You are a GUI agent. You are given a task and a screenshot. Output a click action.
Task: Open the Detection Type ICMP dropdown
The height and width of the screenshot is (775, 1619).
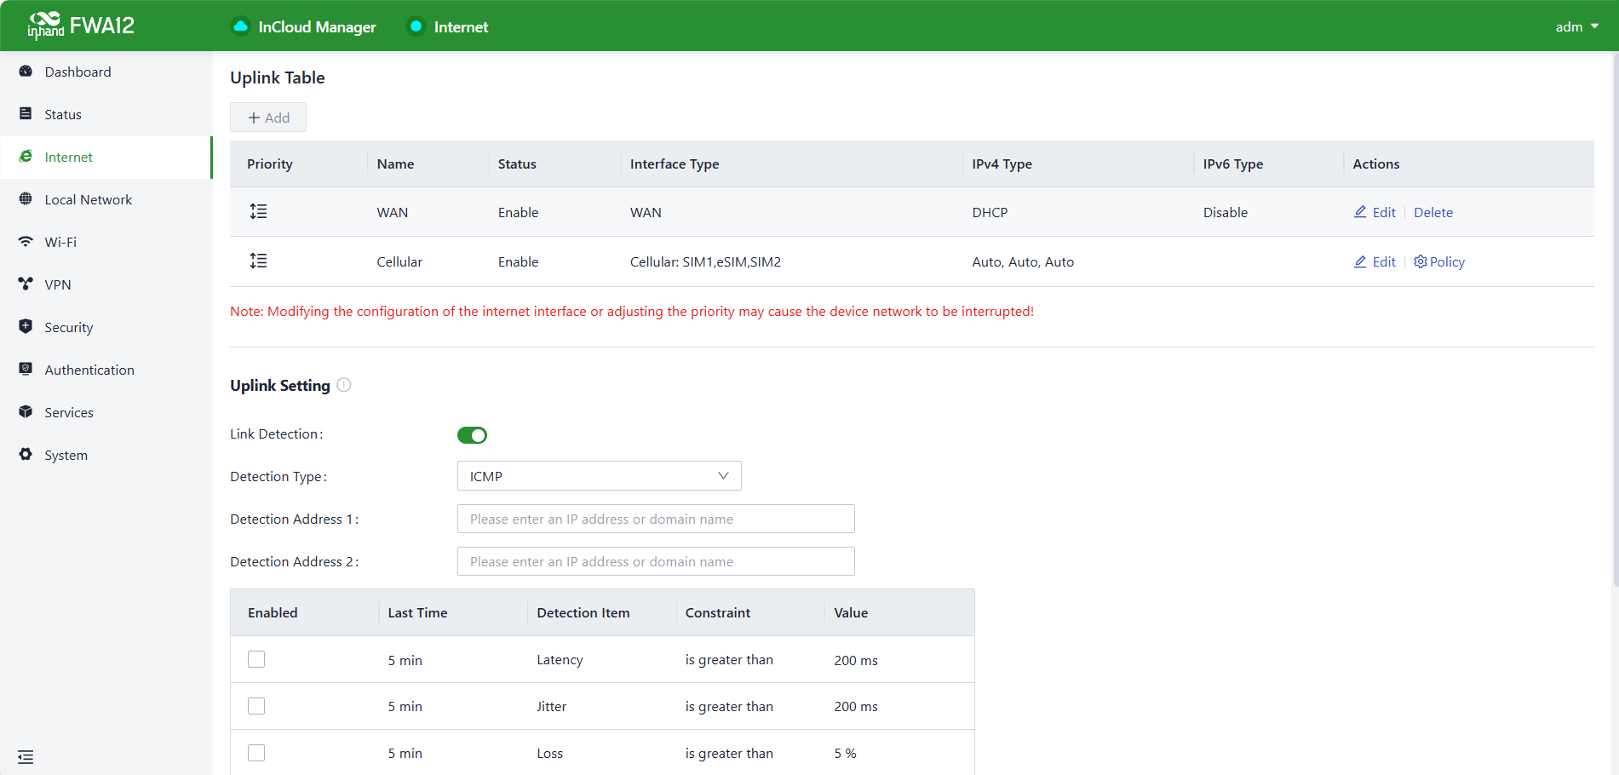599,476
